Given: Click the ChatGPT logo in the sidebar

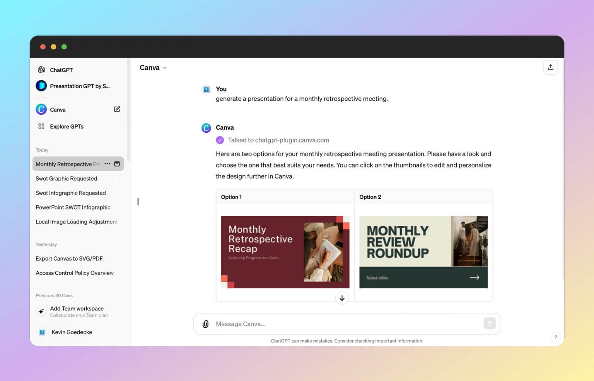Looking at the screenshot, I should (x=41, y=70).
